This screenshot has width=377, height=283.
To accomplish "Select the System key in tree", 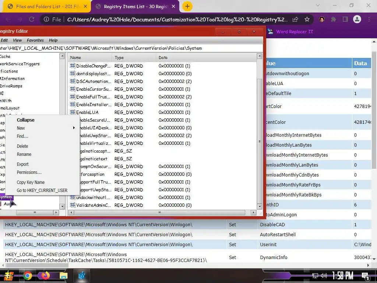I will (x=6, y=197).
